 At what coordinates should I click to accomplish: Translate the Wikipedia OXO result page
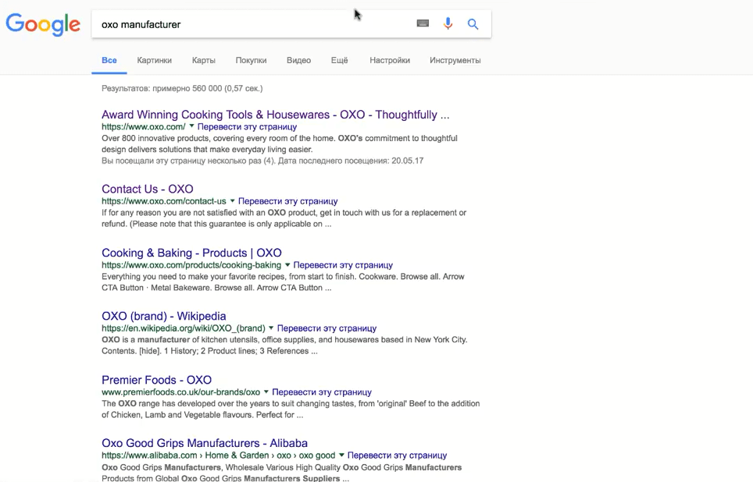327,328
